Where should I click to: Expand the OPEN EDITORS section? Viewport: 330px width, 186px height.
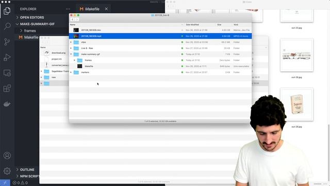click(32, 18)
